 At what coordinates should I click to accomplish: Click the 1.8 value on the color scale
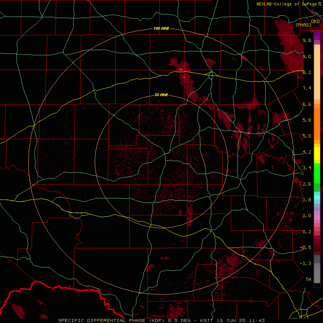pos(307,200)
